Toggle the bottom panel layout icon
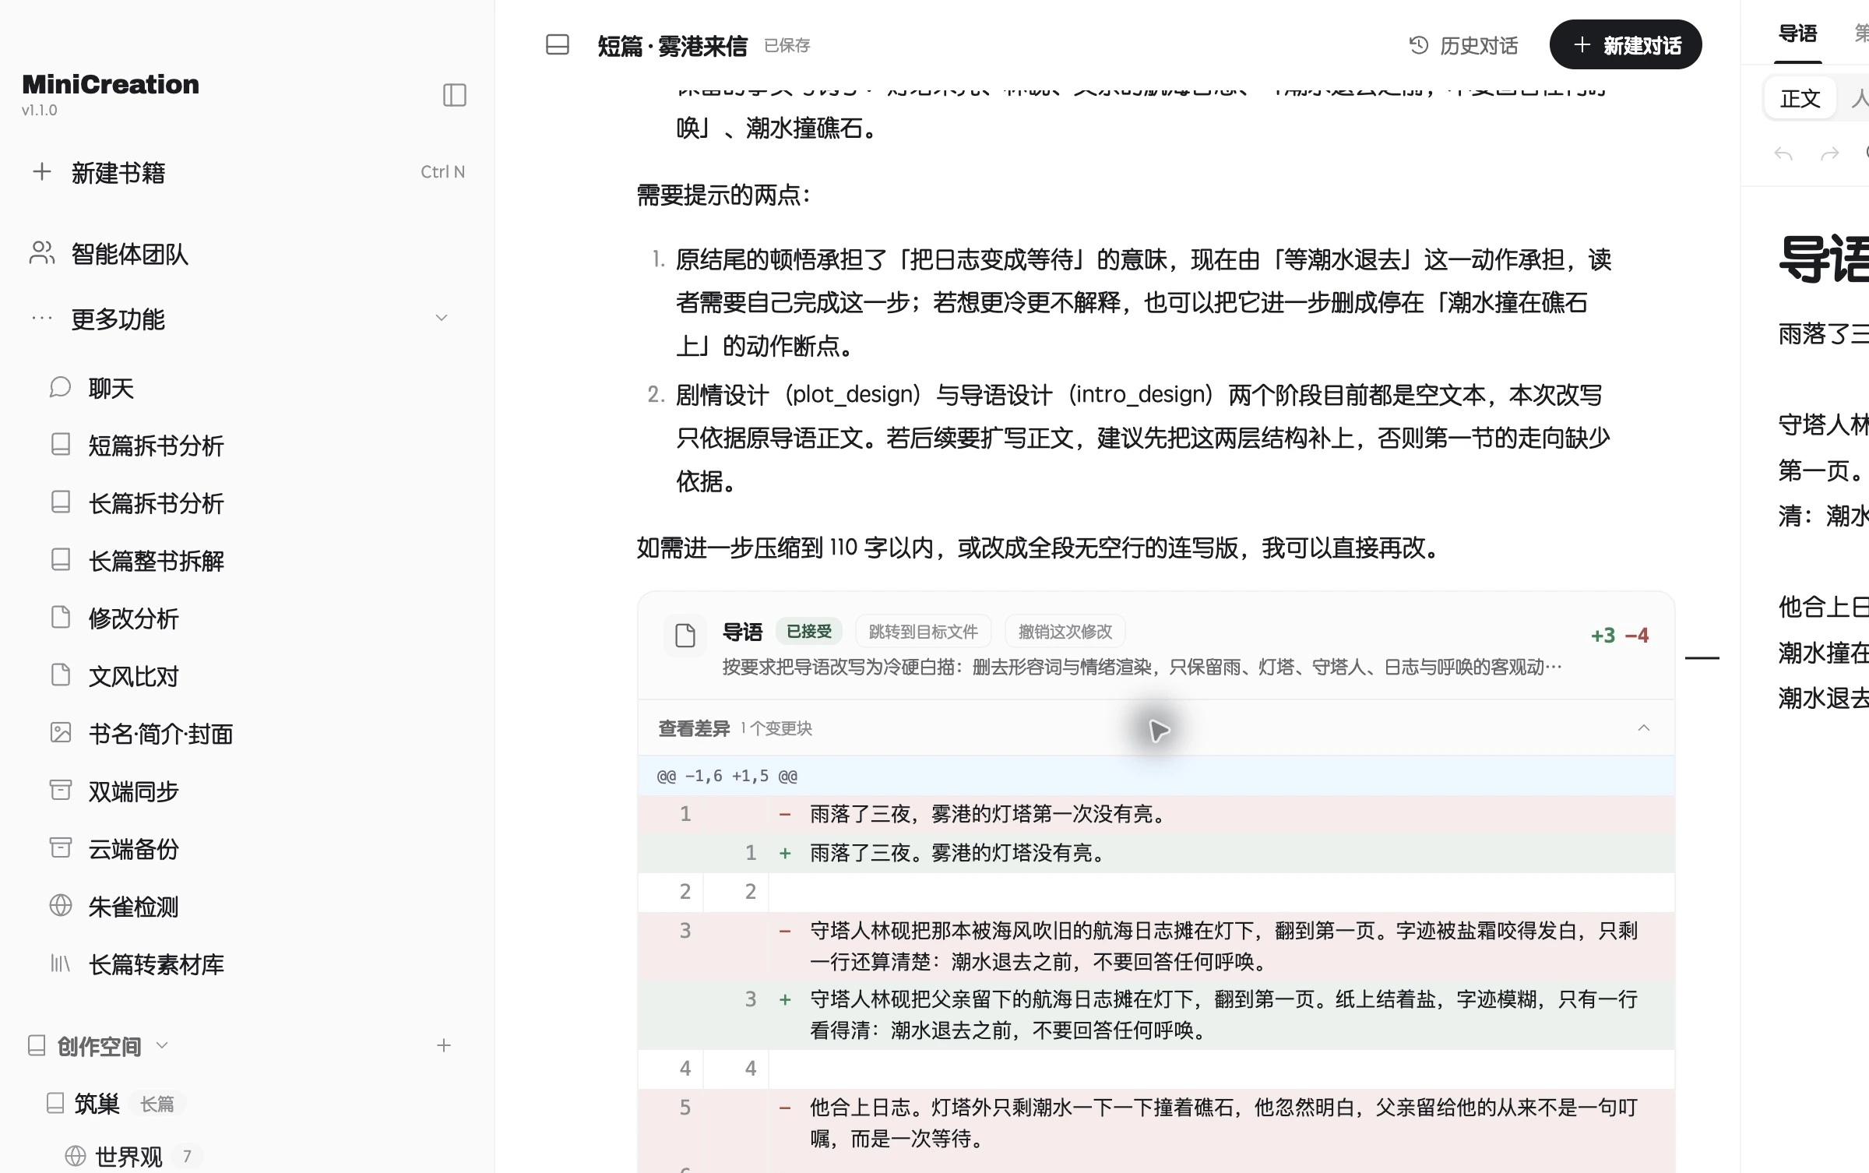 point(558,45)
